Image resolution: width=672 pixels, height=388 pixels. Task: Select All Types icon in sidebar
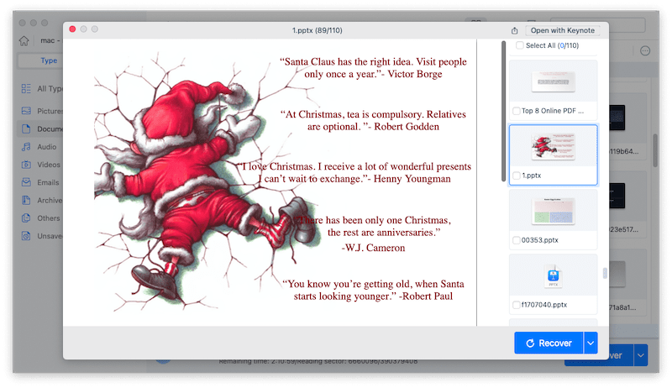click(x=26, y=89)
